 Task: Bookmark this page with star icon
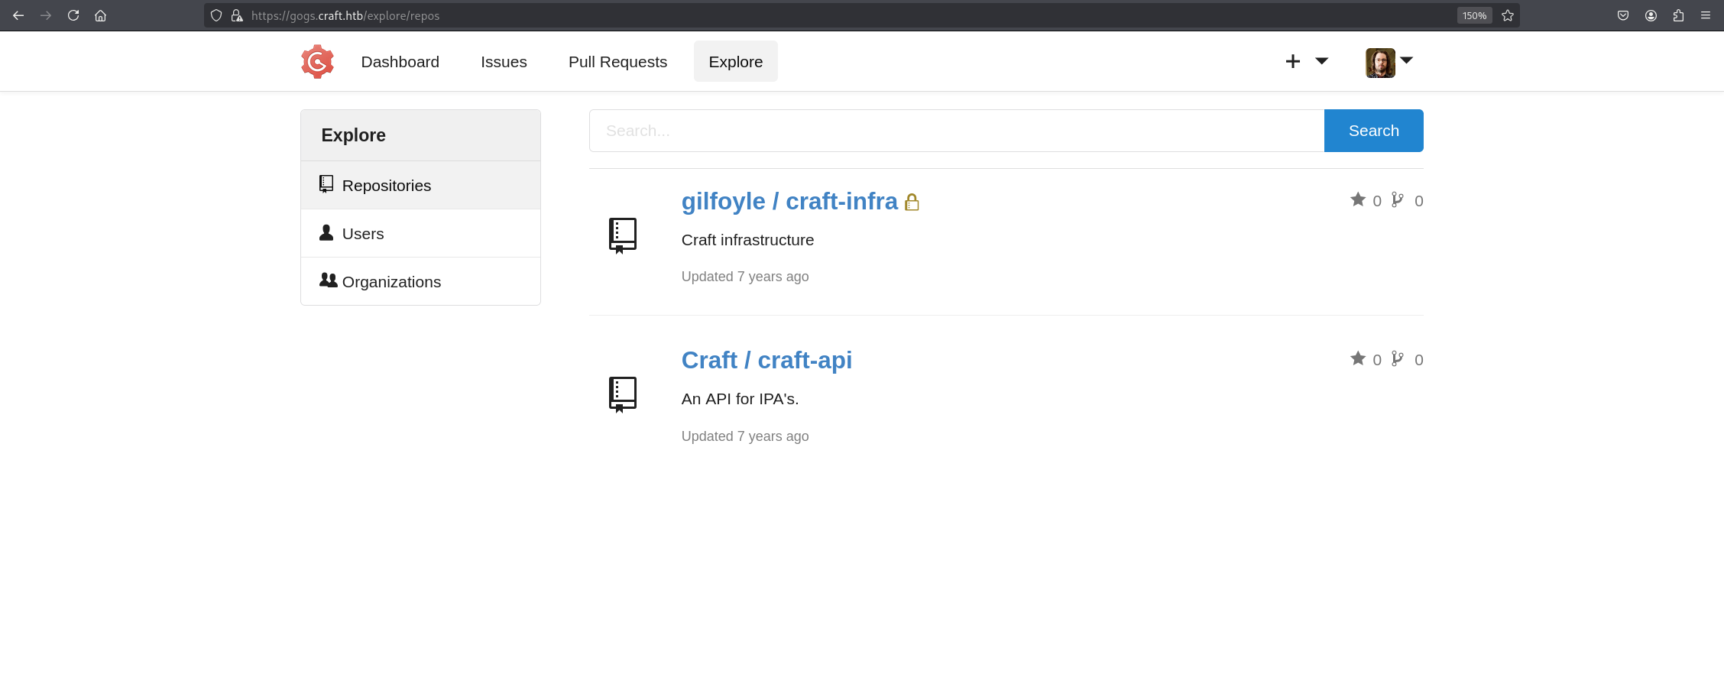click(x=1508, y=15)
